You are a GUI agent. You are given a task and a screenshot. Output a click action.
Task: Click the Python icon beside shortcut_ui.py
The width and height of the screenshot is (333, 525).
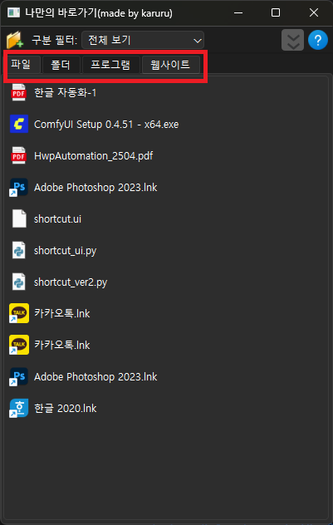(x=19, y=250)
